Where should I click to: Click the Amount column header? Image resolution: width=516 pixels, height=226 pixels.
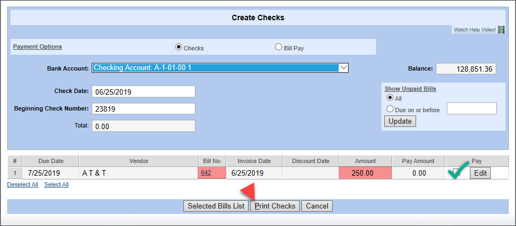pyautogui.click(x=365, y=161)
